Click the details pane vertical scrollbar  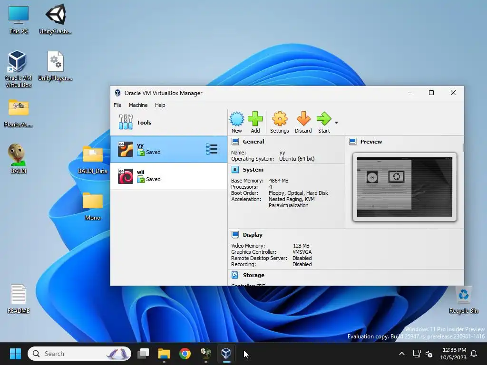coord(463,147)
